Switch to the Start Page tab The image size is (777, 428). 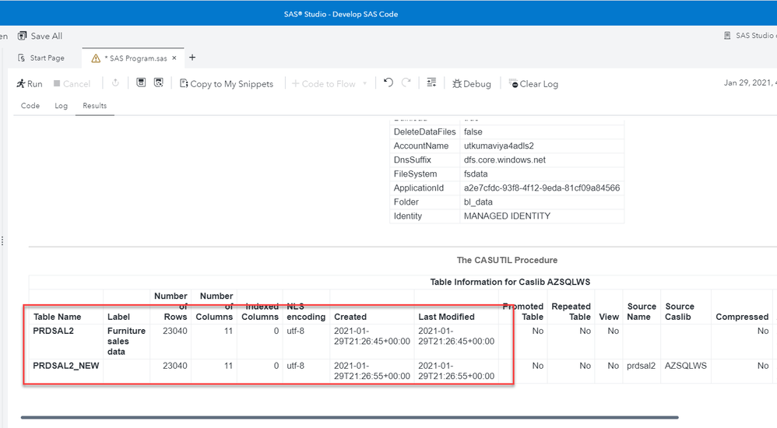click(x=47, y=58)
